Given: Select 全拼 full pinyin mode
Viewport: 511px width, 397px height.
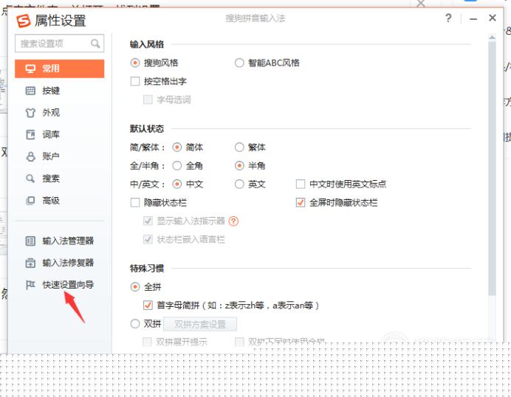Looking at the screenshot, I should pyautogui.click(x=135, y=287).
